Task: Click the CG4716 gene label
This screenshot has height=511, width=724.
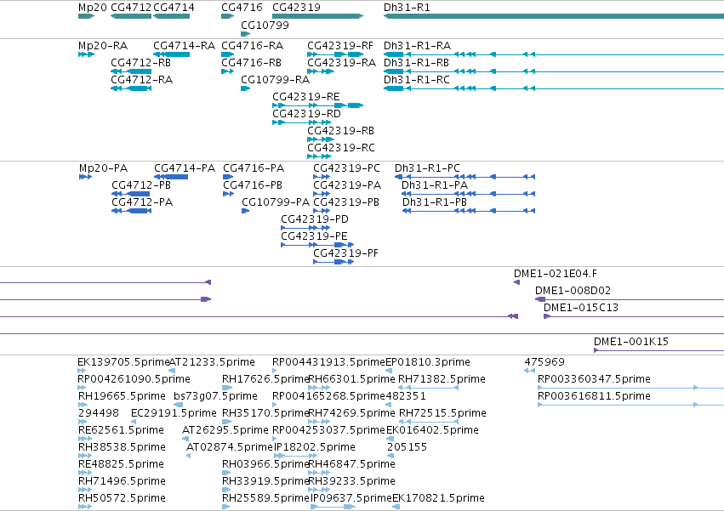Action: (x=242, y=8)
